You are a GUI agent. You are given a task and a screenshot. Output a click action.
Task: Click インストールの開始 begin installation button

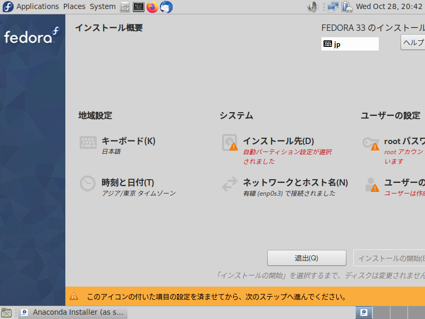tap(389, 258)
